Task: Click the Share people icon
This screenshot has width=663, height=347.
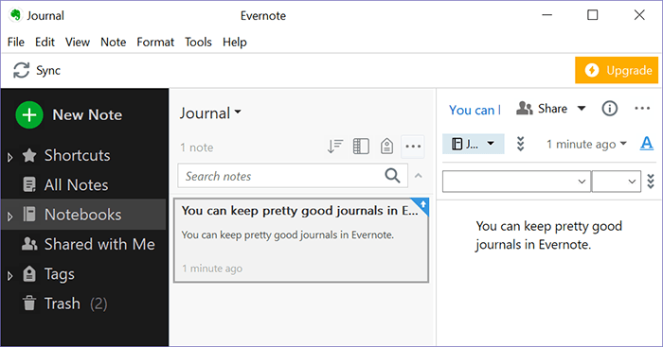Action: click(x=525, y=109)
